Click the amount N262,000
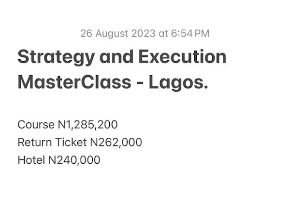 pyautogui.click(x=116, y=143)
